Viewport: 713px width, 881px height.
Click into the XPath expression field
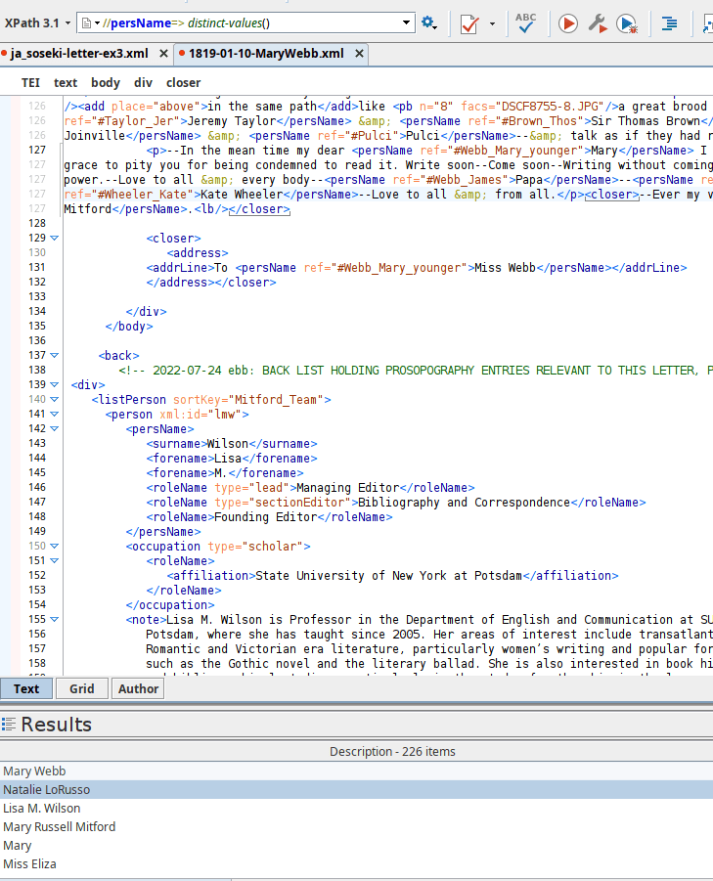(x=247, y=23)
